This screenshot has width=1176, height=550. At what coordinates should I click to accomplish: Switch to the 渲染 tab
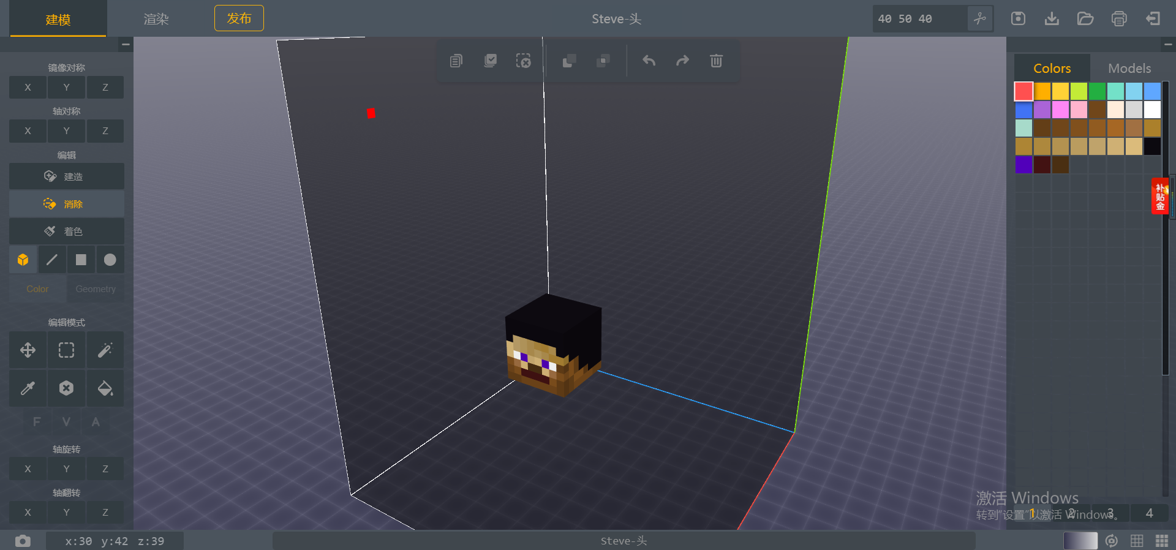156,19
